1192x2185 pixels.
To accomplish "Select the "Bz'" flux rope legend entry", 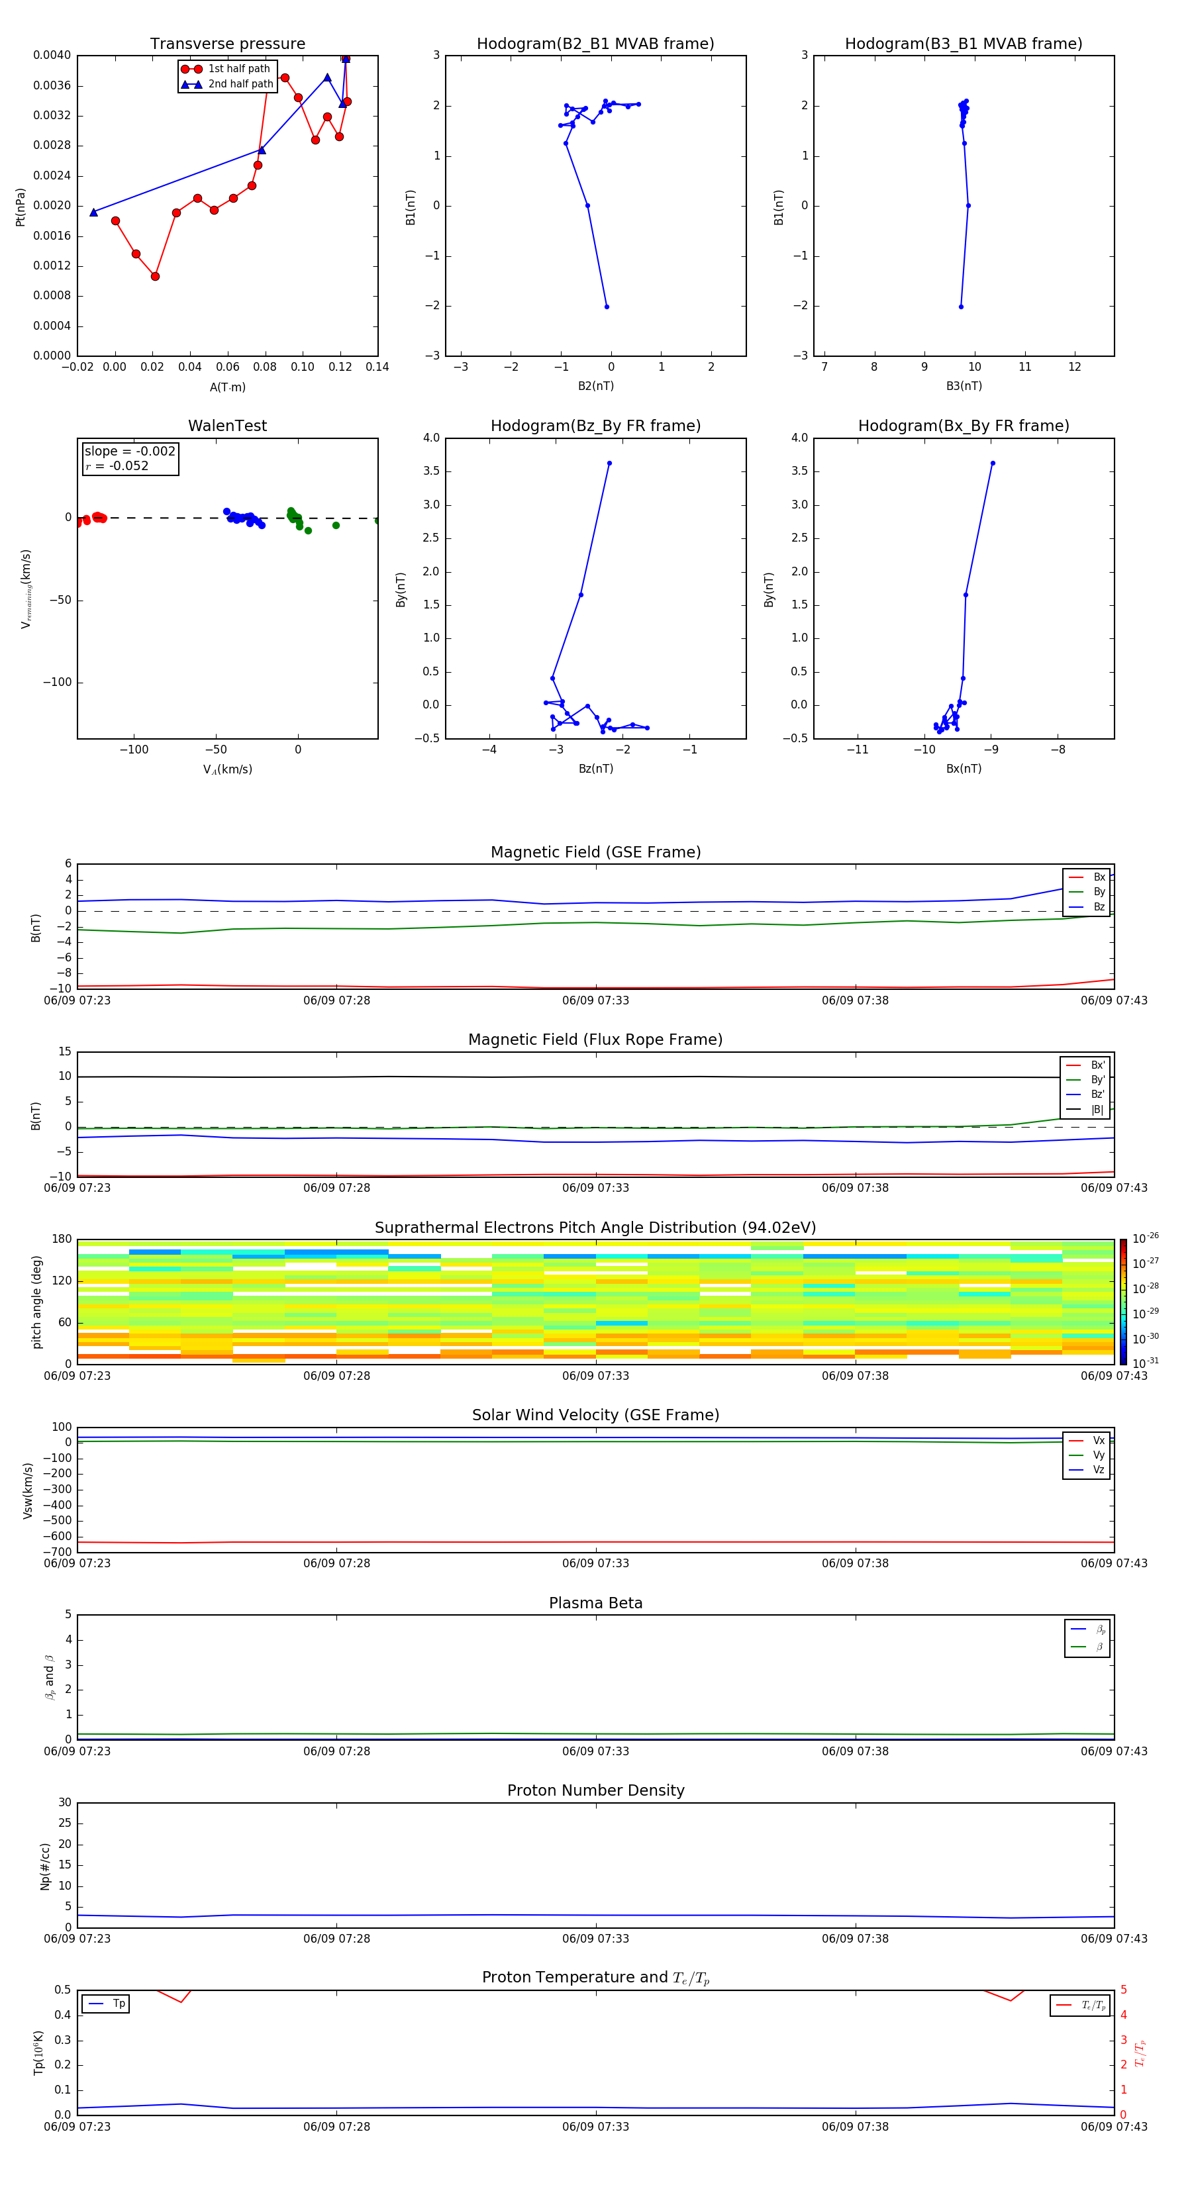I will coord(1085,1095).
